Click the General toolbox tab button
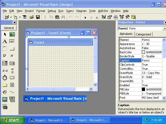 pyautogui.click(x=9, y=28)
